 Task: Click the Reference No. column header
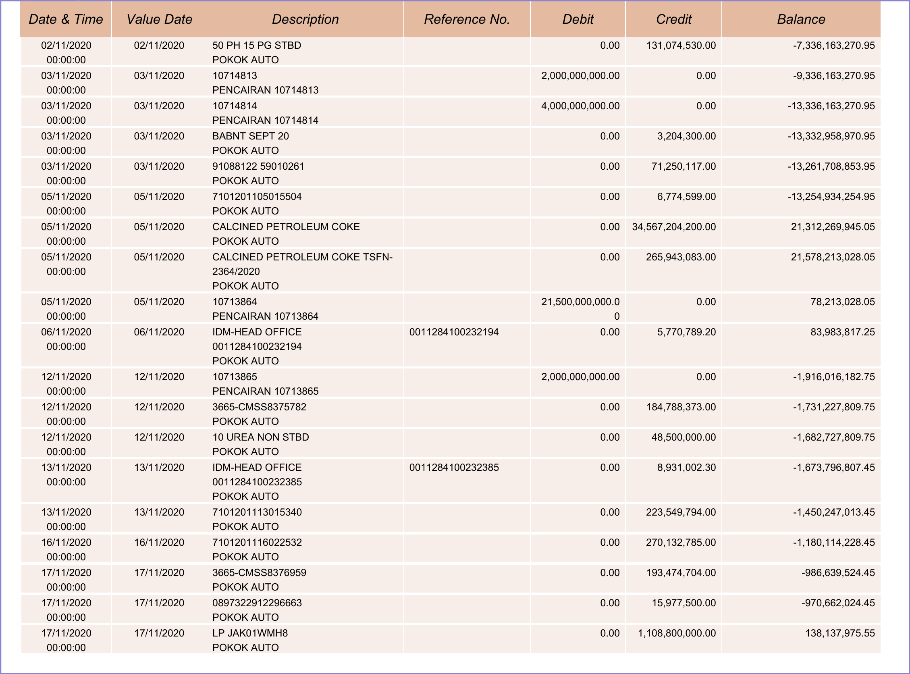click(x=467, y=19)
